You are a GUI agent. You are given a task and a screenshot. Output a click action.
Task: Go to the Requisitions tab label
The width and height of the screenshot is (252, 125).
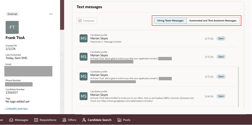pos(48,120)
